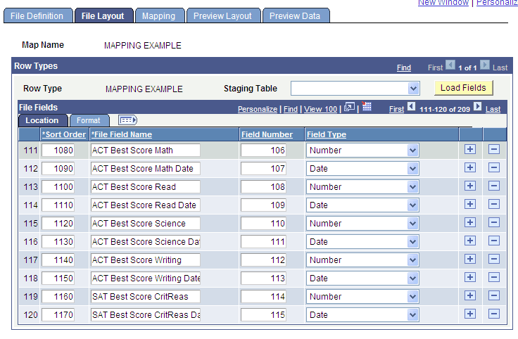Add a row after sort order 1130

470,241
